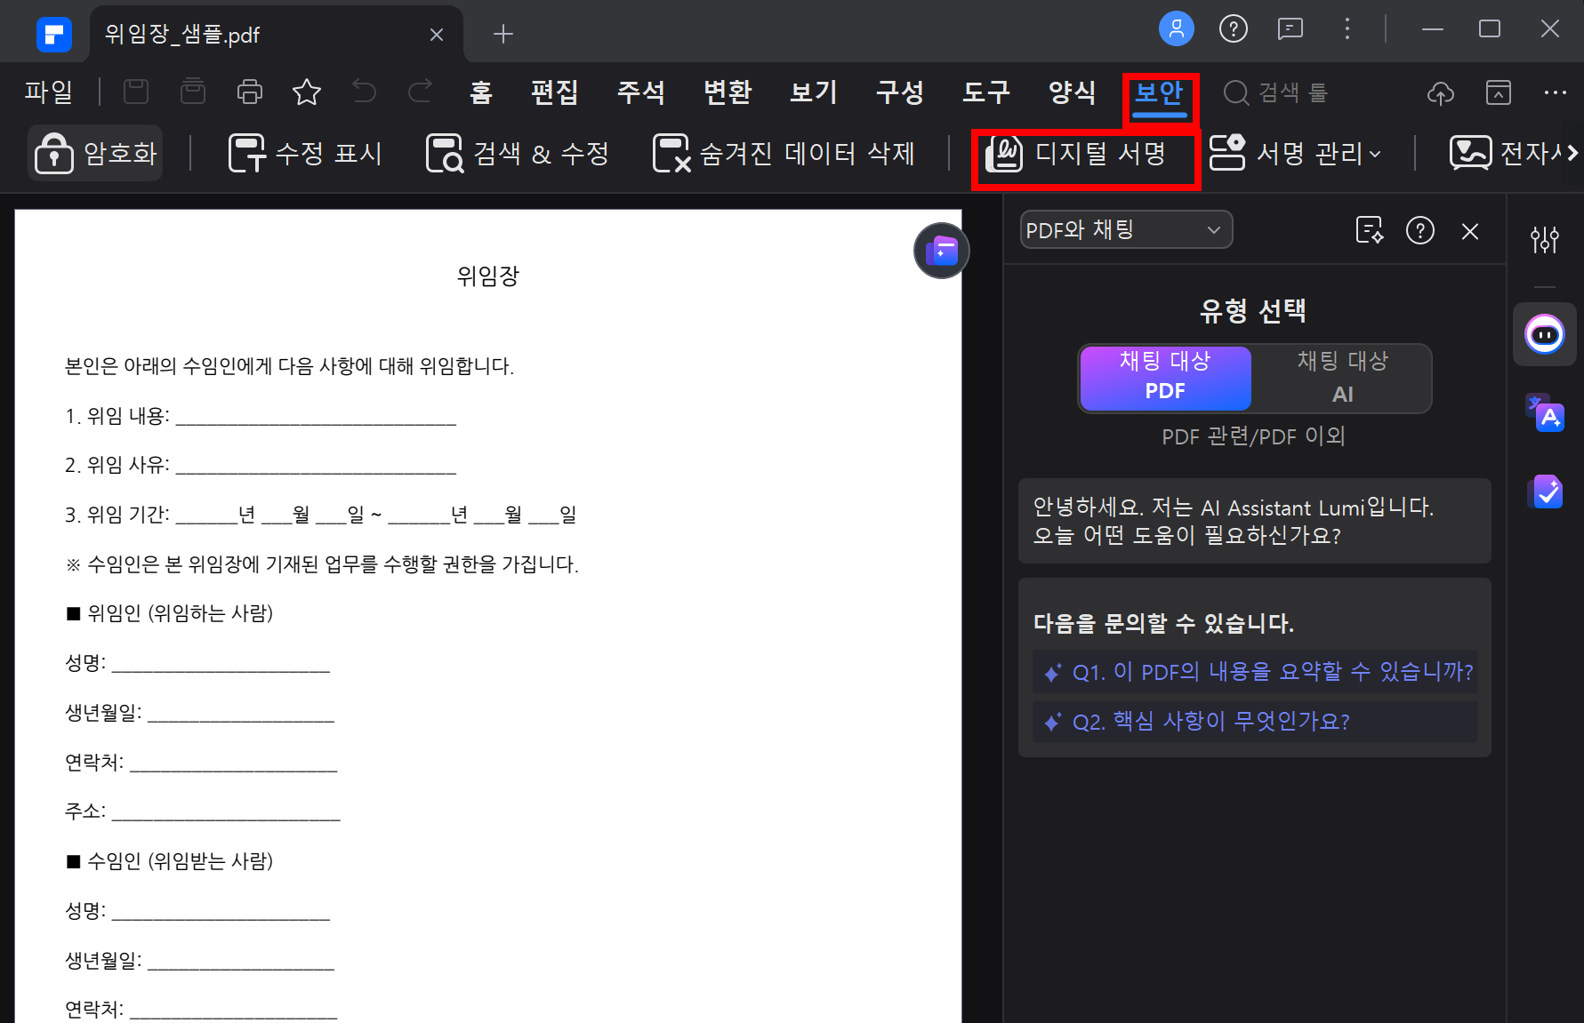Open the Digital Signature (디지털 서명) tool
Image resolution: width=1584 pixels, height=1023 pixels.
[1077, 154]
